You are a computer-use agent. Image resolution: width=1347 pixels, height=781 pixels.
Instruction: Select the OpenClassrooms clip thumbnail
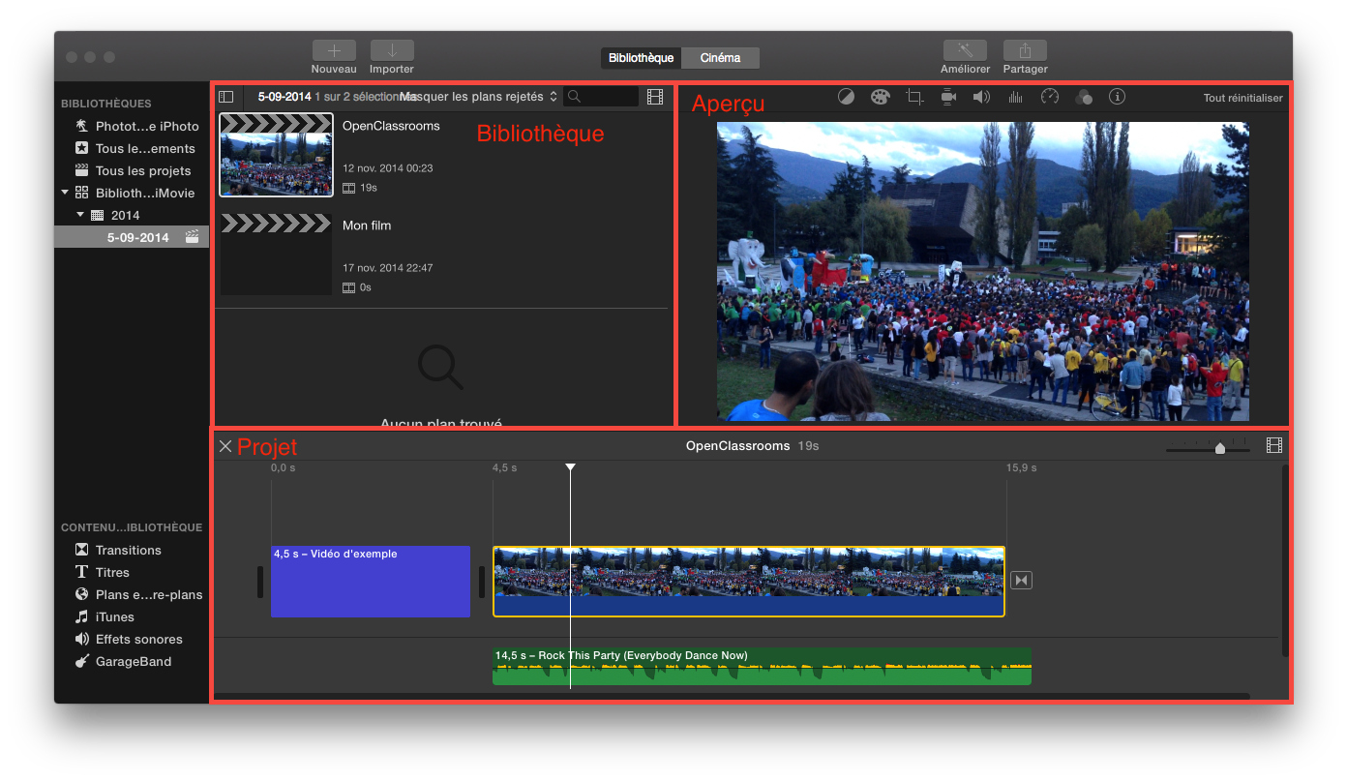coord(276,155)
